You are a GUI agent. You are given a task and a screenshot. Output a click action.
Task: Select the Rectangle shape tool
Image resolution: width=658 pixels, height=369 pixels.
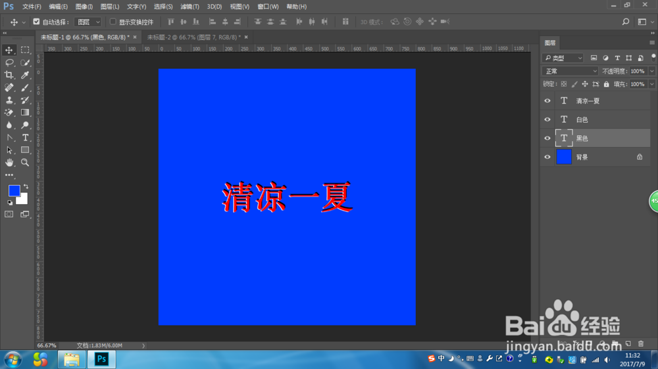[25, 150]
